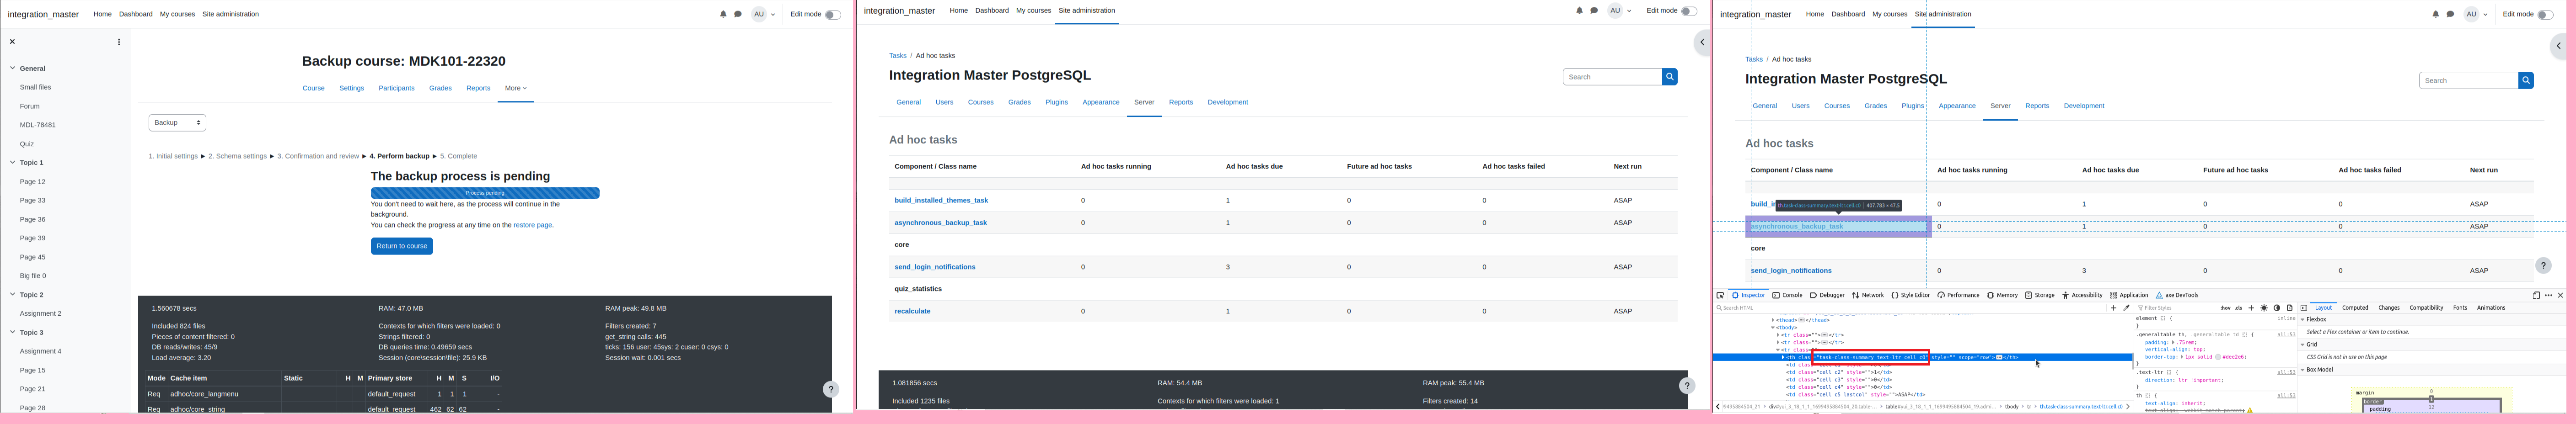This screenshot has width=2576, height=424.
Task: Open the Backup action dropdown select
Action: pyautogui.click(x=177, y=122)
